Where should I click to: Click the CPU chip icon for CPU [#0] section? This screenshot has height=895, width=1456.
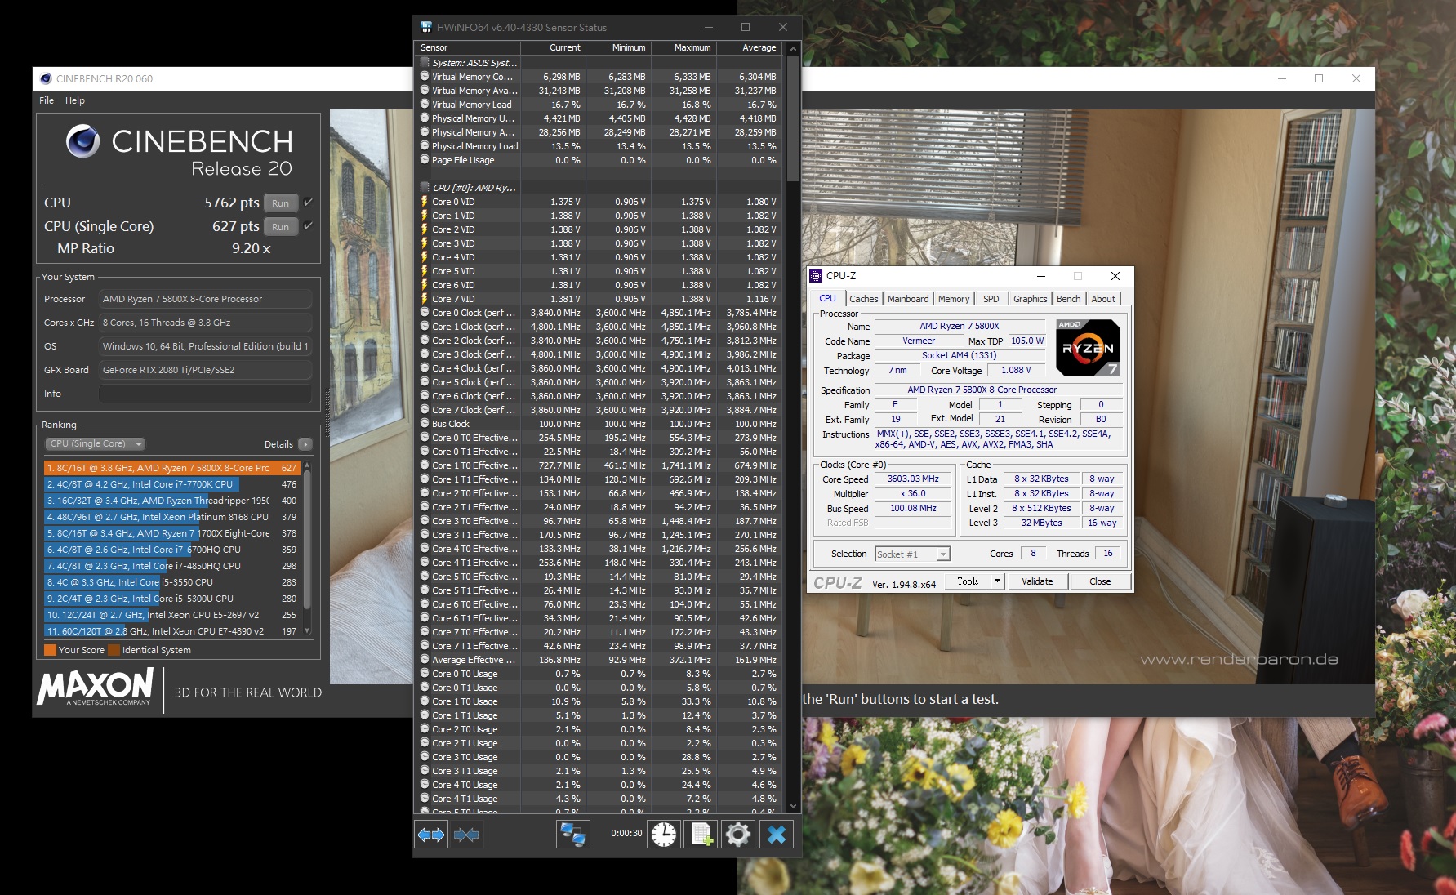(x=425, y=188)
